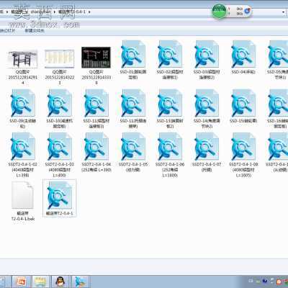Select the SSD-10 drawing file icon
Image resolution: width=288 pixels, height=288 pixels.
60,103
